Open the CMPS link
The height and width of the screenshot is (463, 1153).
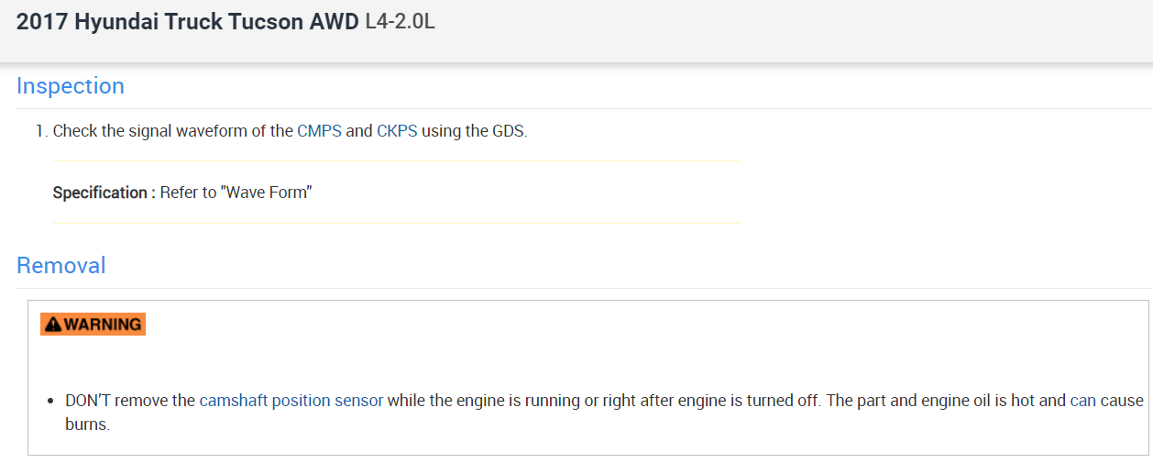click(x=319, y=131)
